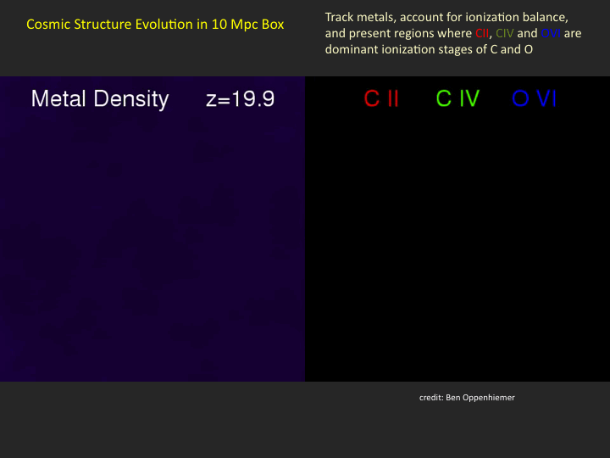The width and height of the screenshot is (610, 458).
Task: Click the green 'CIV' word in description
Action: (x=505, y=33)
